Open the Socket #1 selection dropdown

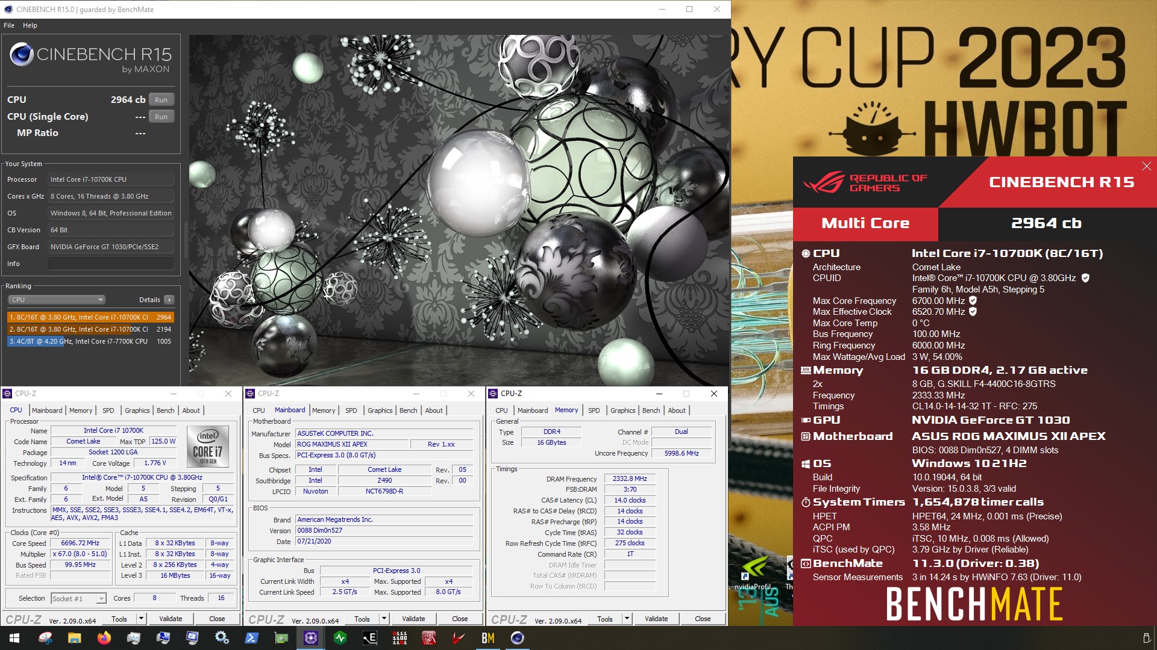coord(78,598)
